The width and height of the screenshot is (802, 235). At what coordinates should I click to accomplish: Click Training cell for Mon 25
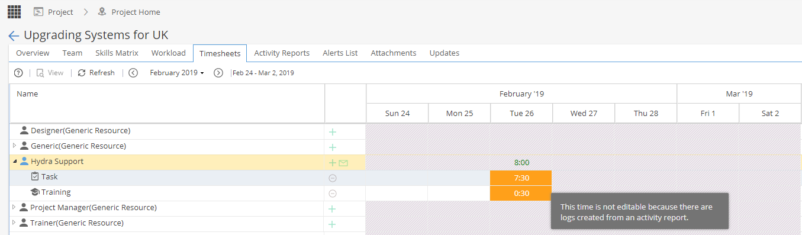pyautogui.click(x=459, y=193)
